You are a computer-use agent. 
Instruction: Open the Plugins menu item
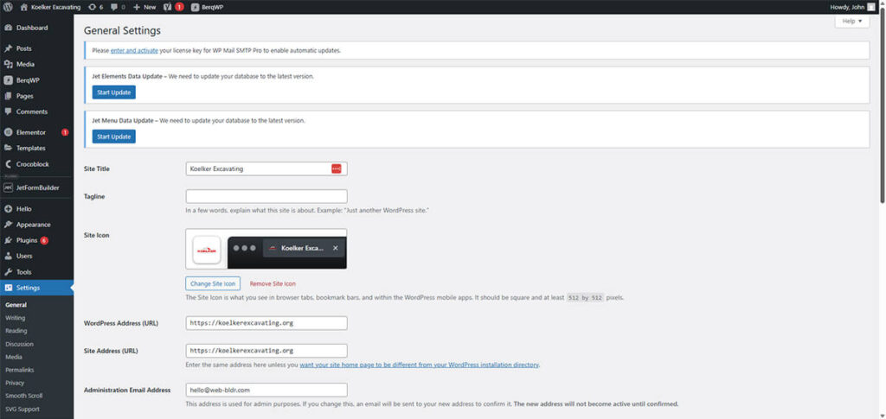tap(27, 240)
